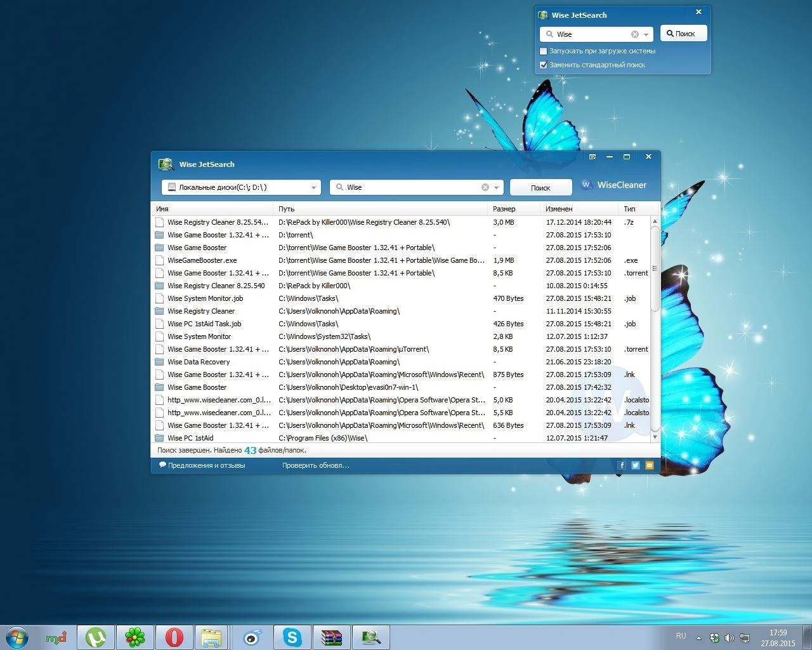The height and width of the screenshot is (650, 812).
Task: Click the WiseCleaner logo link
Action: tap(613, 185)
